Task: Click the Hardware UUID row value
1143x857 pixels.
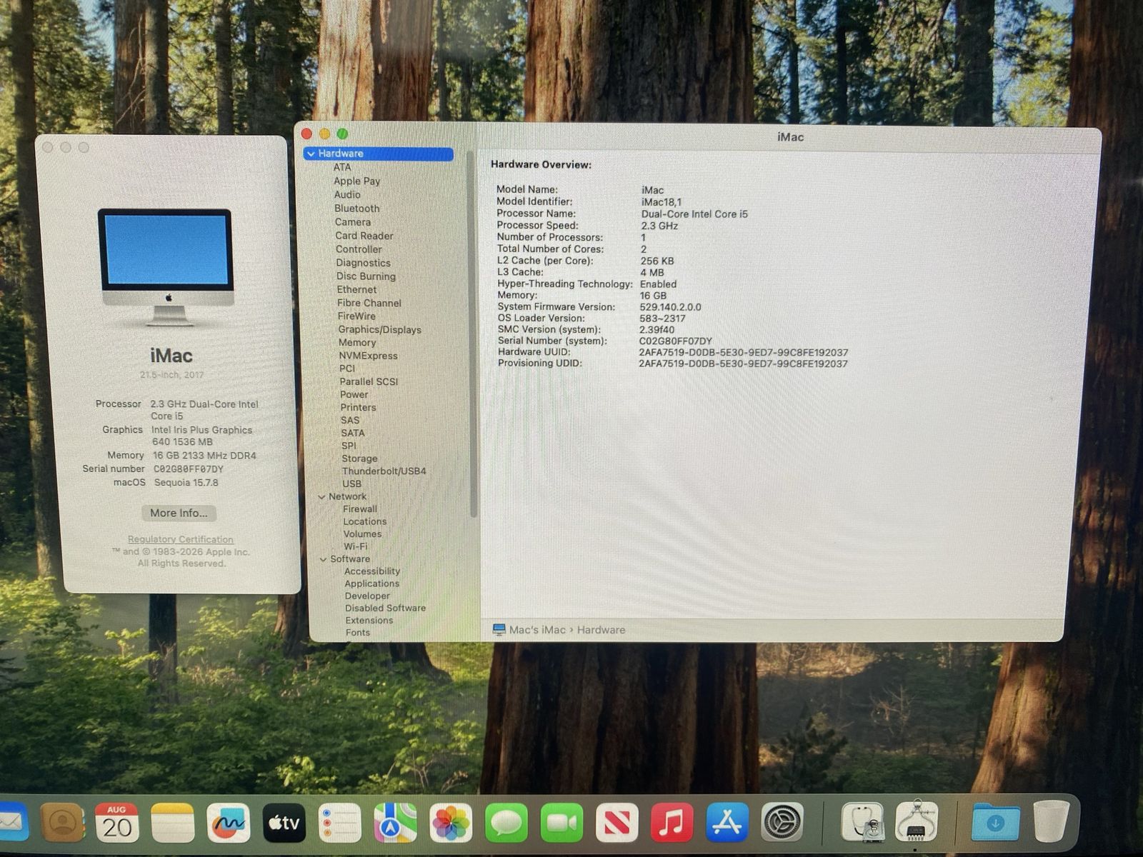Action: pyautogui.click(x=744, y=352)
